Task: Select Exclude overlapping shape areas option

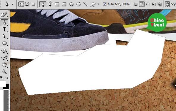Action: tap(159, 4)
